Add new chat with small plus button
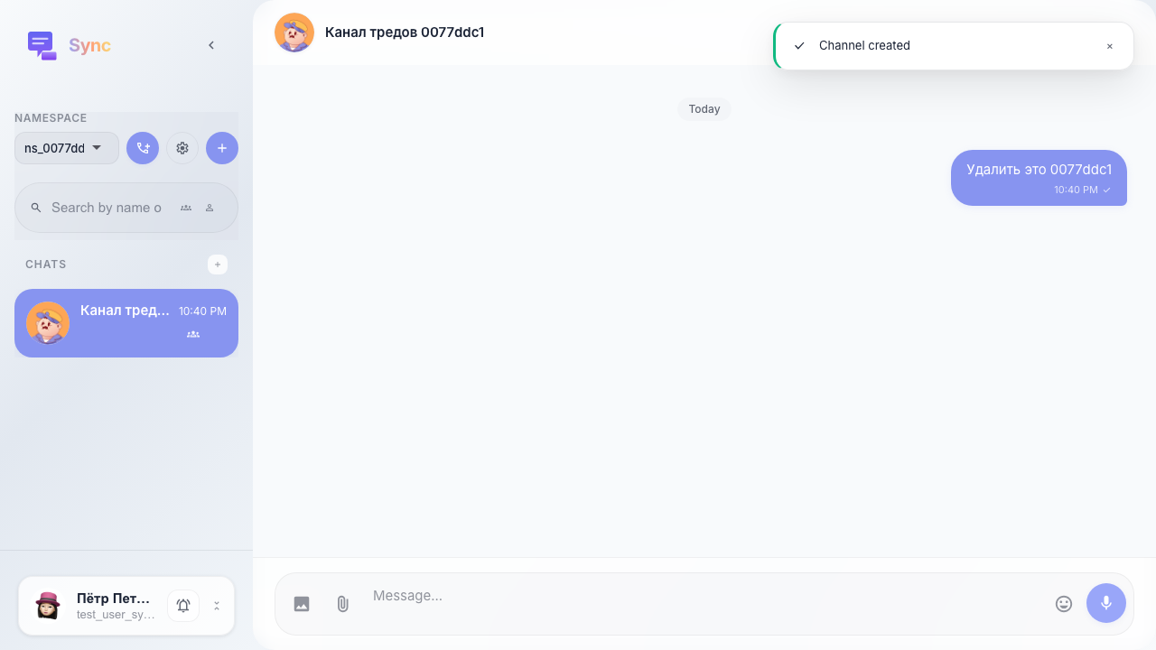Image resolution: width=1156 pixels, height=650 pixels. [218, 265]
